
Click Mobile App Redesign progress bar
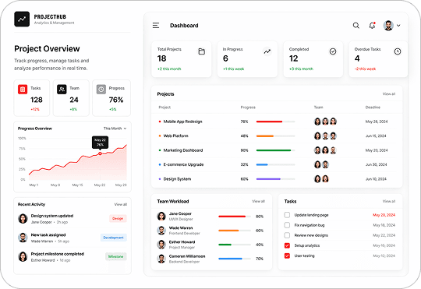[275, 122]
